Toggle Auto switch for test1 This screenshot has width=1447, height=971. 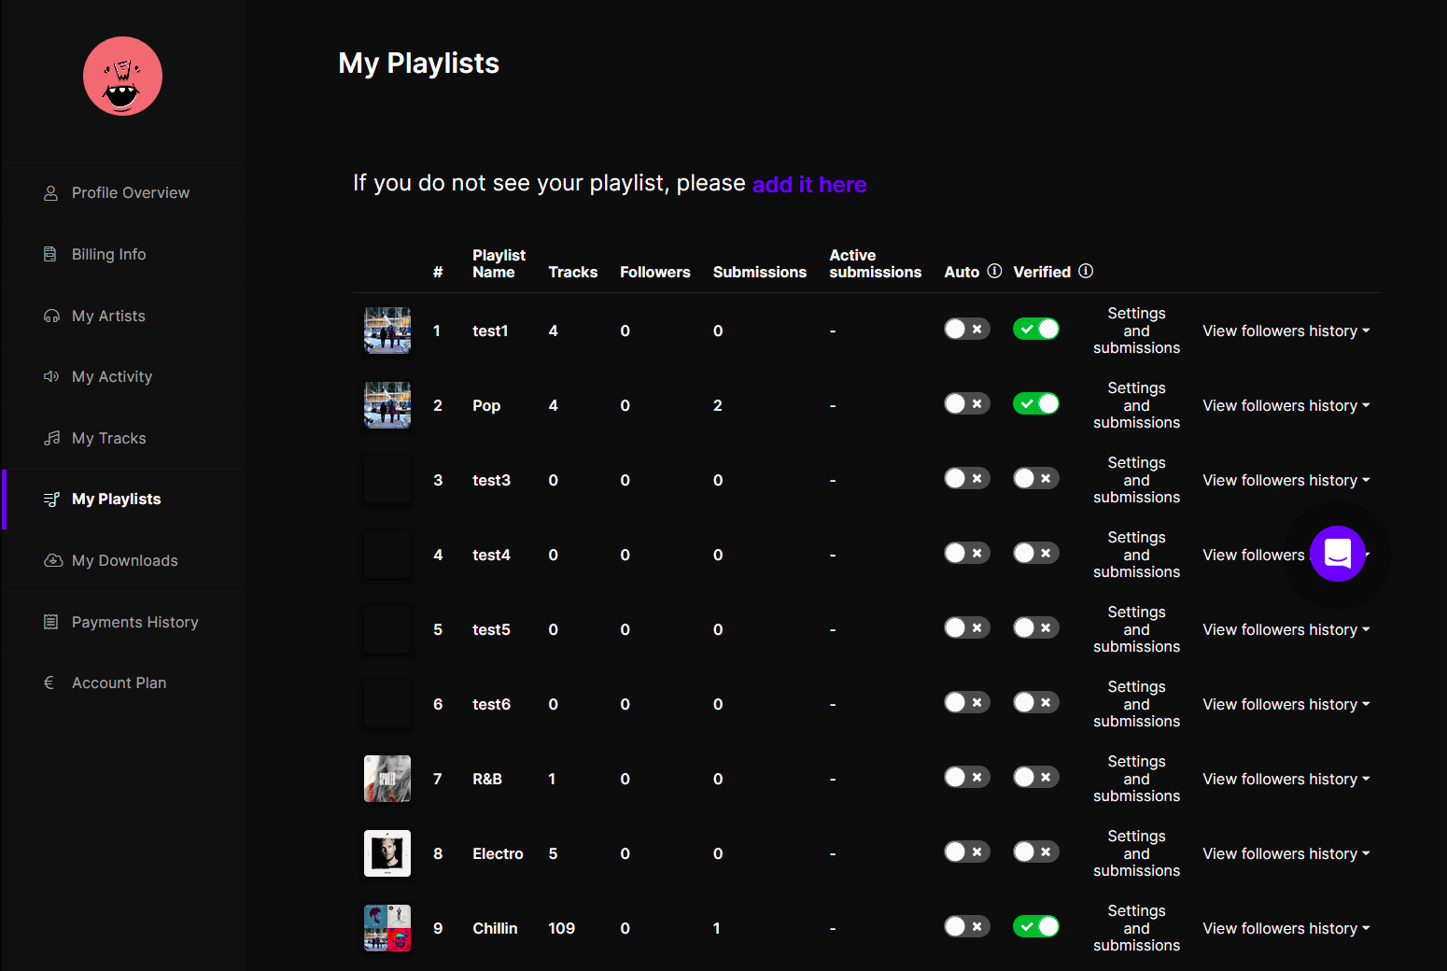(966, 329)
